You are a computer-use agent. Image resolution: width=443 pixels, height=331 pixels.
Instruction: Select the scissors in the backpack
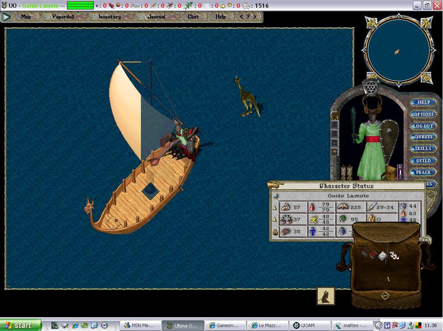(364, 254)
